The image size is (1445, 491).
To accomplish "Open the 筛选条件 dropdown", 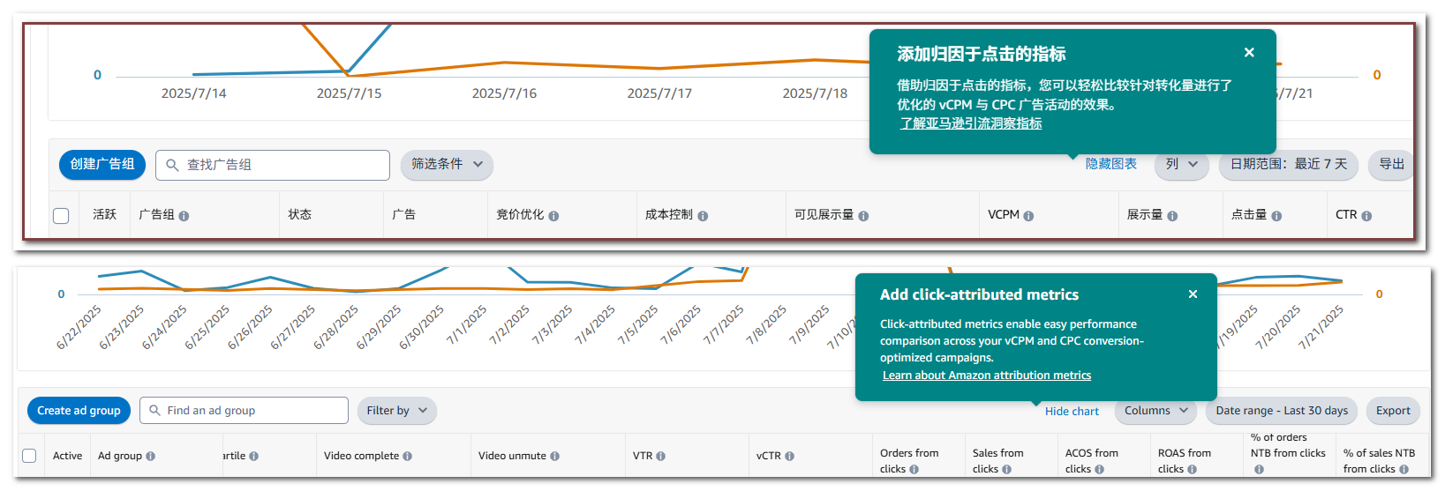I will click(447, 165).
